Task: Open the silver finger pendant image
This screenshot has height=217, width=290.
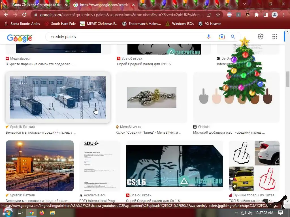Action: tap(152, 97)
